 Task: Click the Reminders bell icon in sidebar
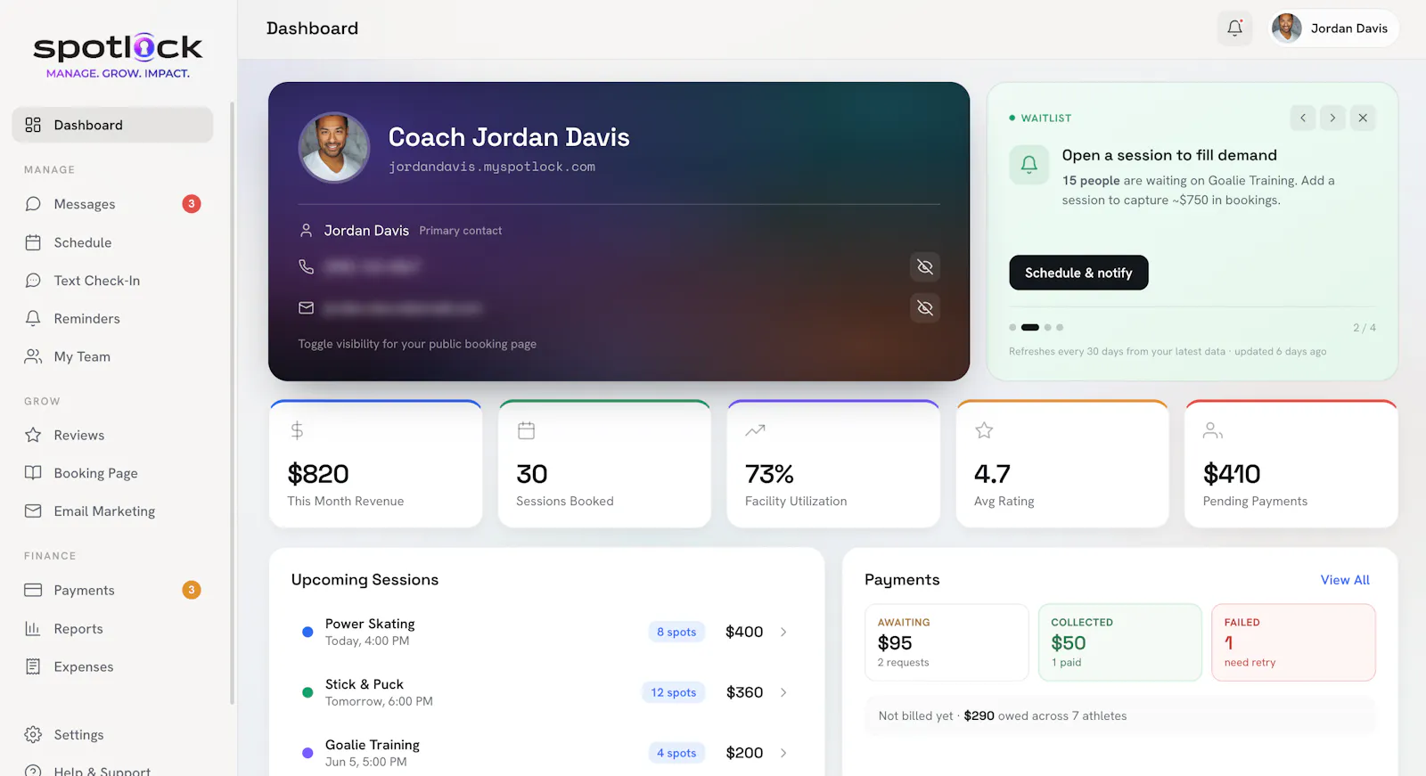click(x=33, y=318)
